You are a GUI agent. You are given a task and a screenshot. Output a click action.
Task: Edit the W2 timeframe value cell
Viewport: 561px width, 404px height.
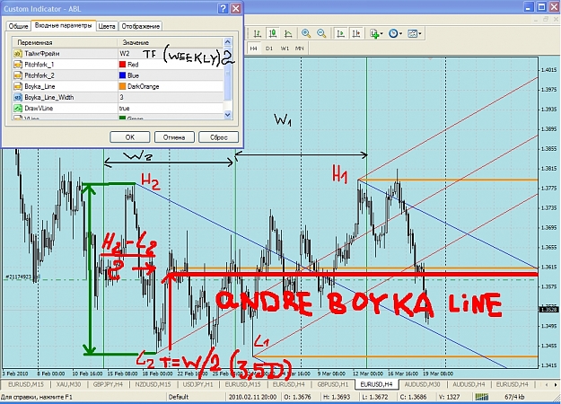pos(171,53)
